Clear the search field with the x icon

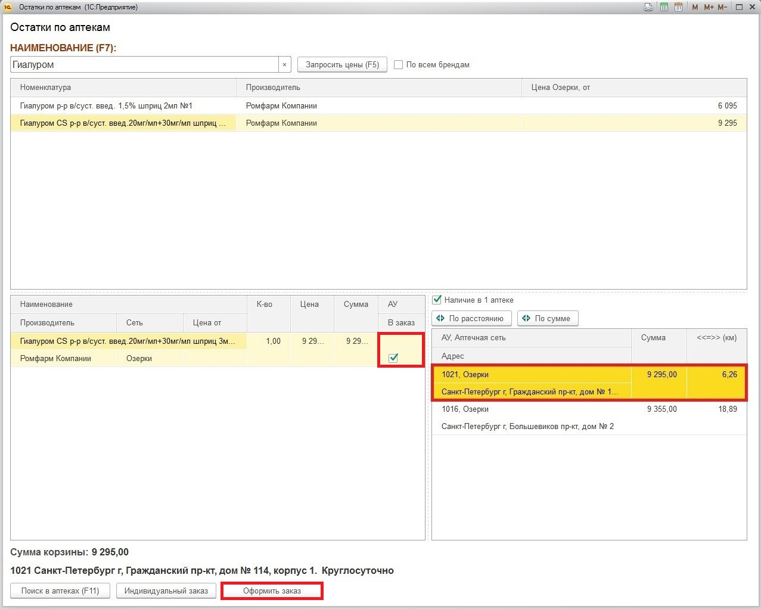(285, 64)
